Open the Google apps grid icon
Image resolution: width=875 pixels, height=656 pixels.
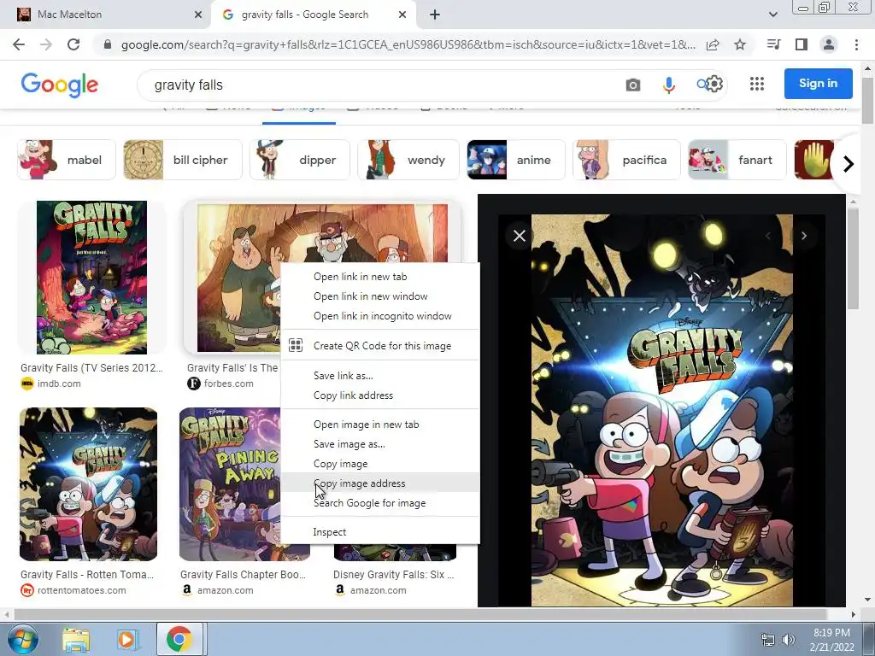point(757,84)
